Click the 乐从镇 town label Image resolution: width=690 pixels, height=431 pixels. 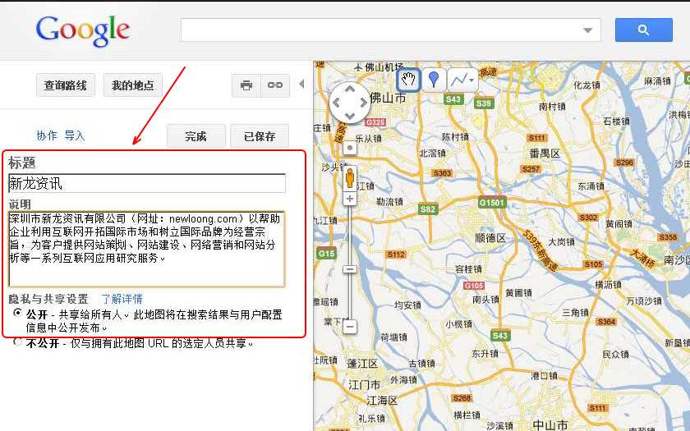click(x=368, y=139)
